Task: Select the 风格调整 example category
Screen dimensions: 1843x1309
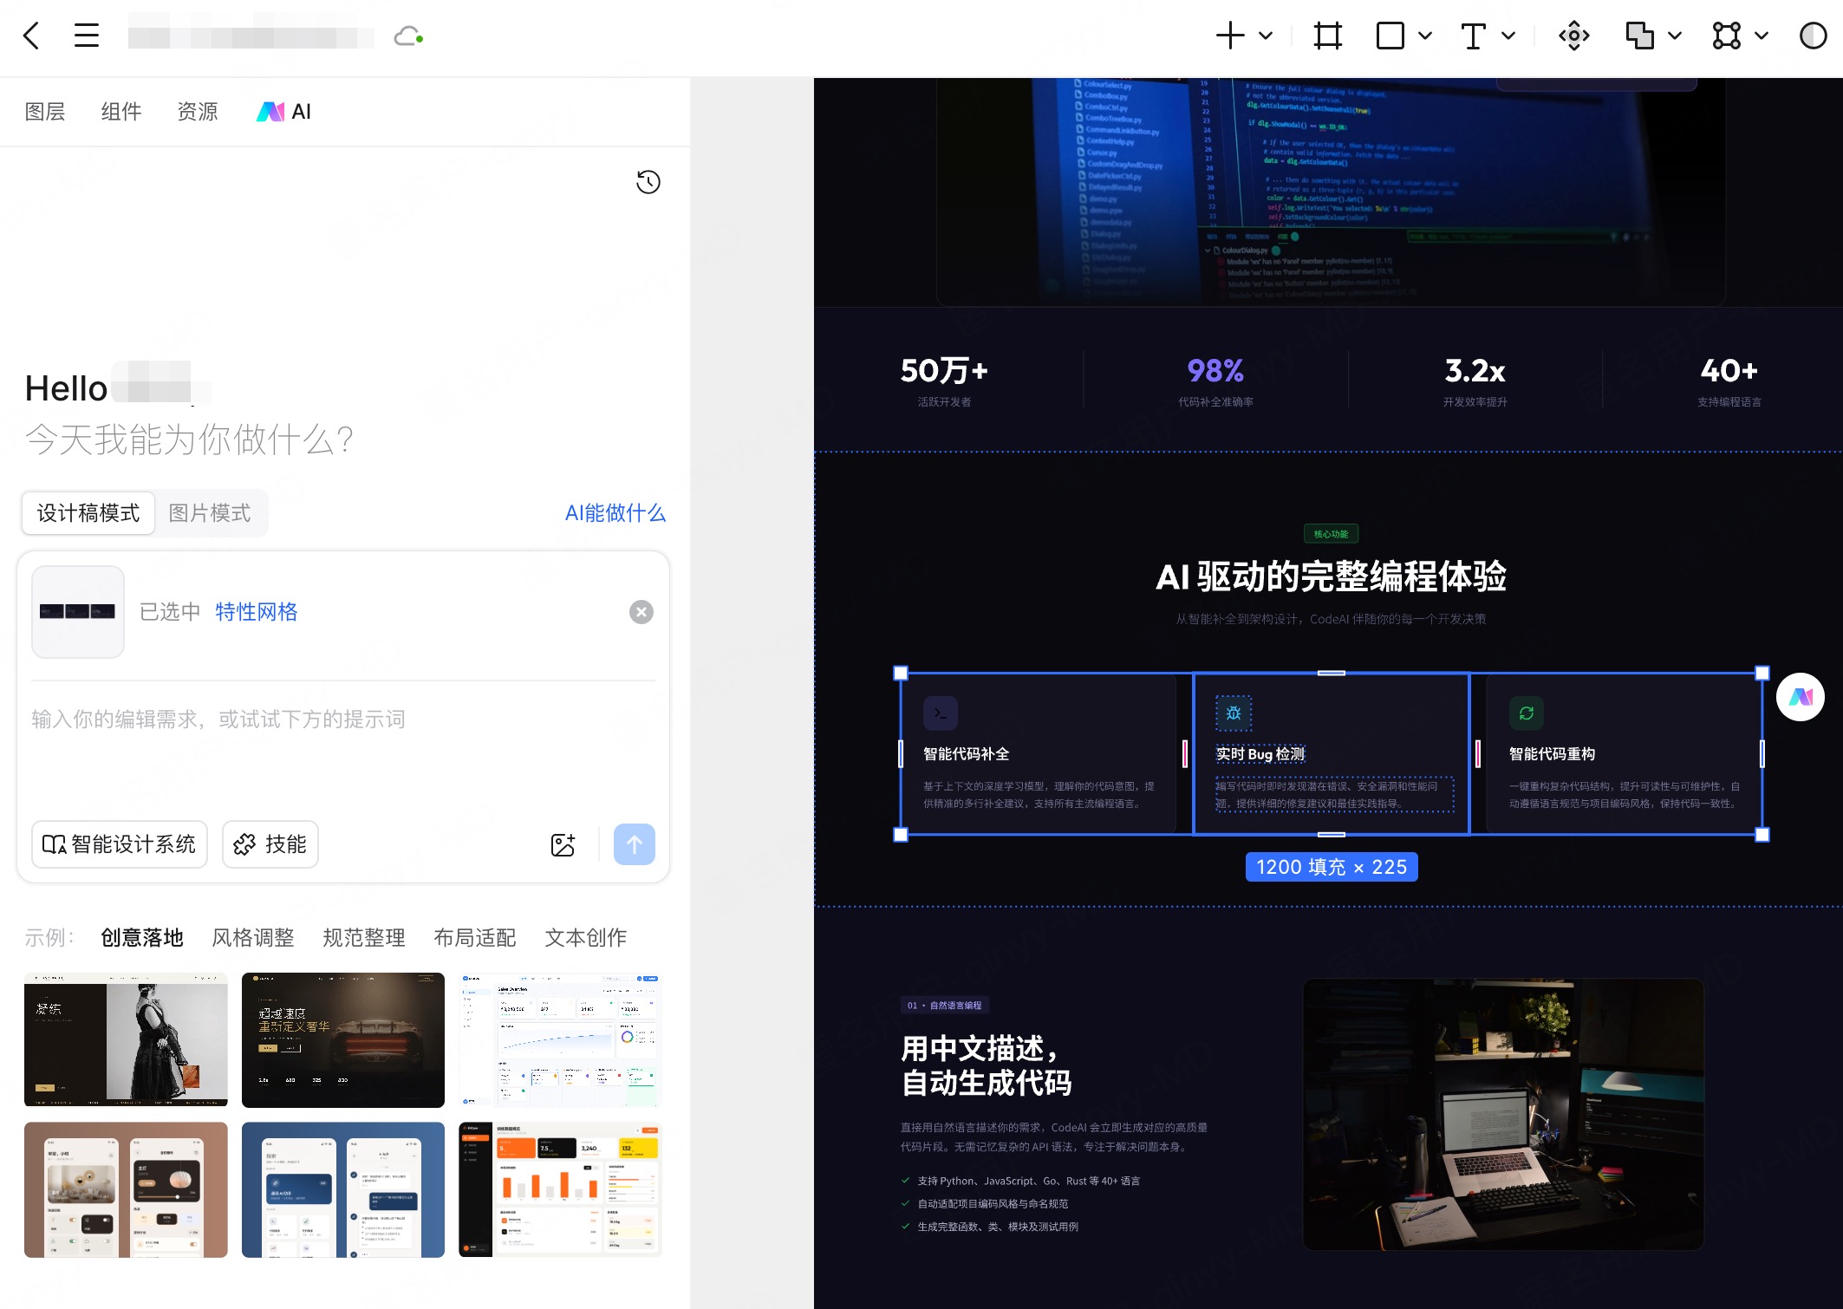Action: tap(253, 938)
